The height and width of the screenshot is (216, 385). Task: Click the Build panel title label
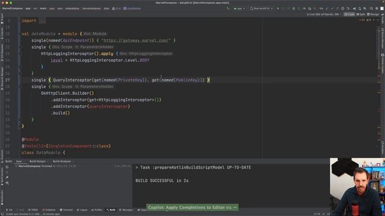coord(8,161)
